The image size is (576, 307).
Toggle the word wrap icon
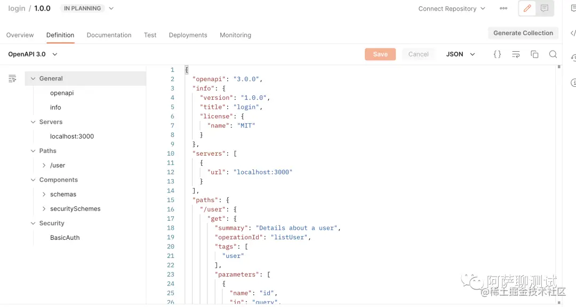coord(516,54)
